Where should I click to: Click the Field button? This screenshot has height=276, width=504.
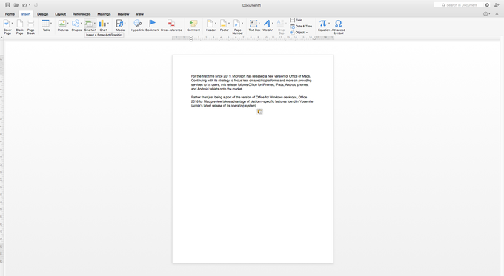click(296, 20)
